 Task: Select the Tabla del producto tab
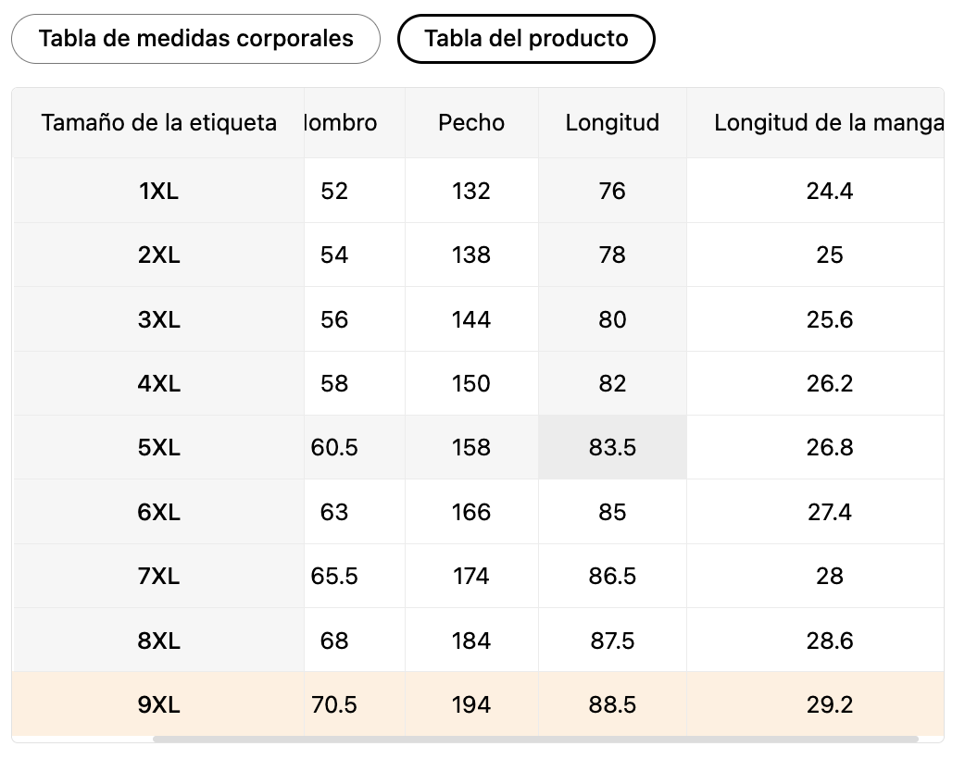pyautogui.click(x=526, y=39)
